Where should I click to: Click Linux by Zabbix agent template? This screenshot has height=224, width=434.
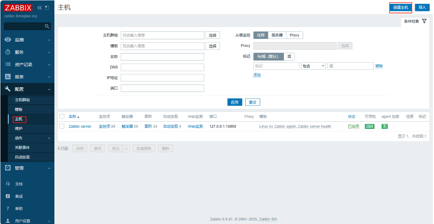pyautogui.click(x=278, y=127)
